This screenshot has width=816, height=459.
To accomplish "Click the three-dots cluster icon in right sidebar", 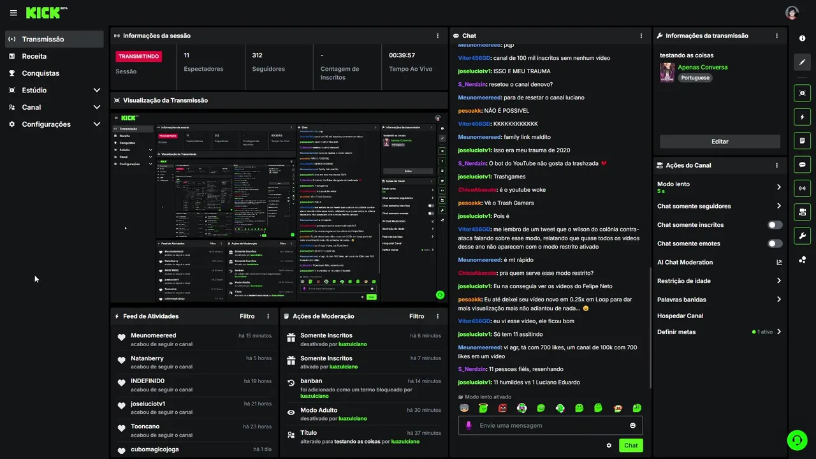I will coord(802,259).
